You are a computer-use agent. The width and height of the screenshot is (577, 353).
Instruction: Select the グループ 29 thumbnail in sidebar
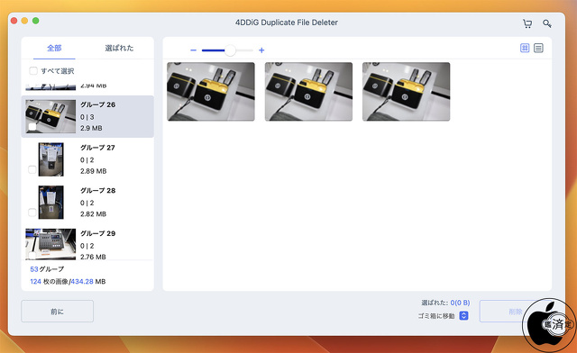[50, 244]
